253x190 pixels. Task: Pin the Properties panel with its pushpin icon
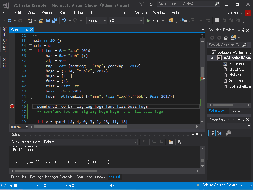244,120
